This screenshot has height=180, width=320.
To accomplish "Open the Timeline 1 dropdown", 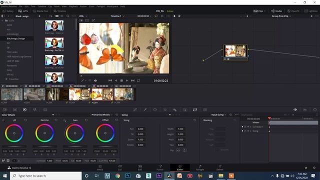I will coord(117,16).
